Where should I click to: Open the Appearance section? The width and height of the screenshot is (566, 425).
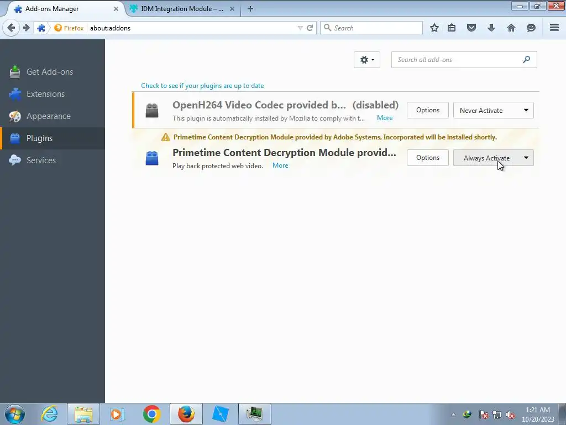pos(53,116)
